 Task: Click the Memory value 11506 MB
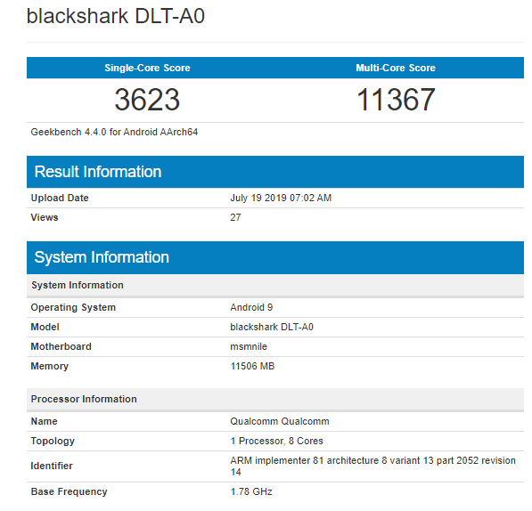(252, 366)
